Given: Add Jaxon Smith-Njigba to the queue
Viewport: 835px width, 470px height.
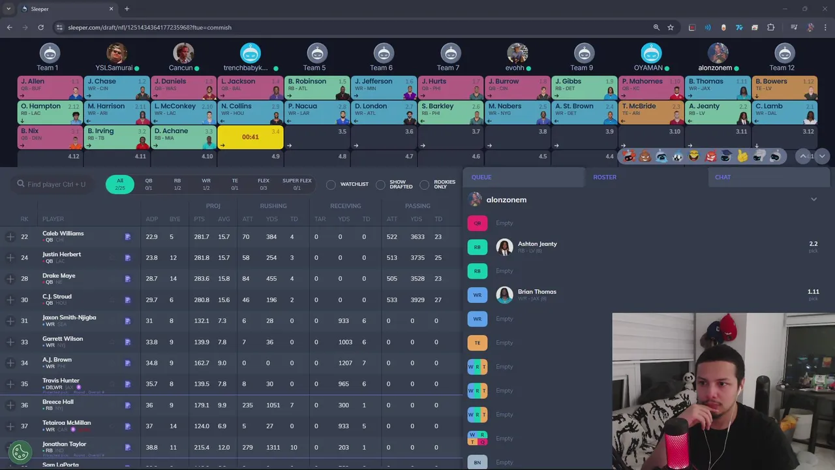Looking at the screenshot, I should pyautogui.click(x=10, y=321).
